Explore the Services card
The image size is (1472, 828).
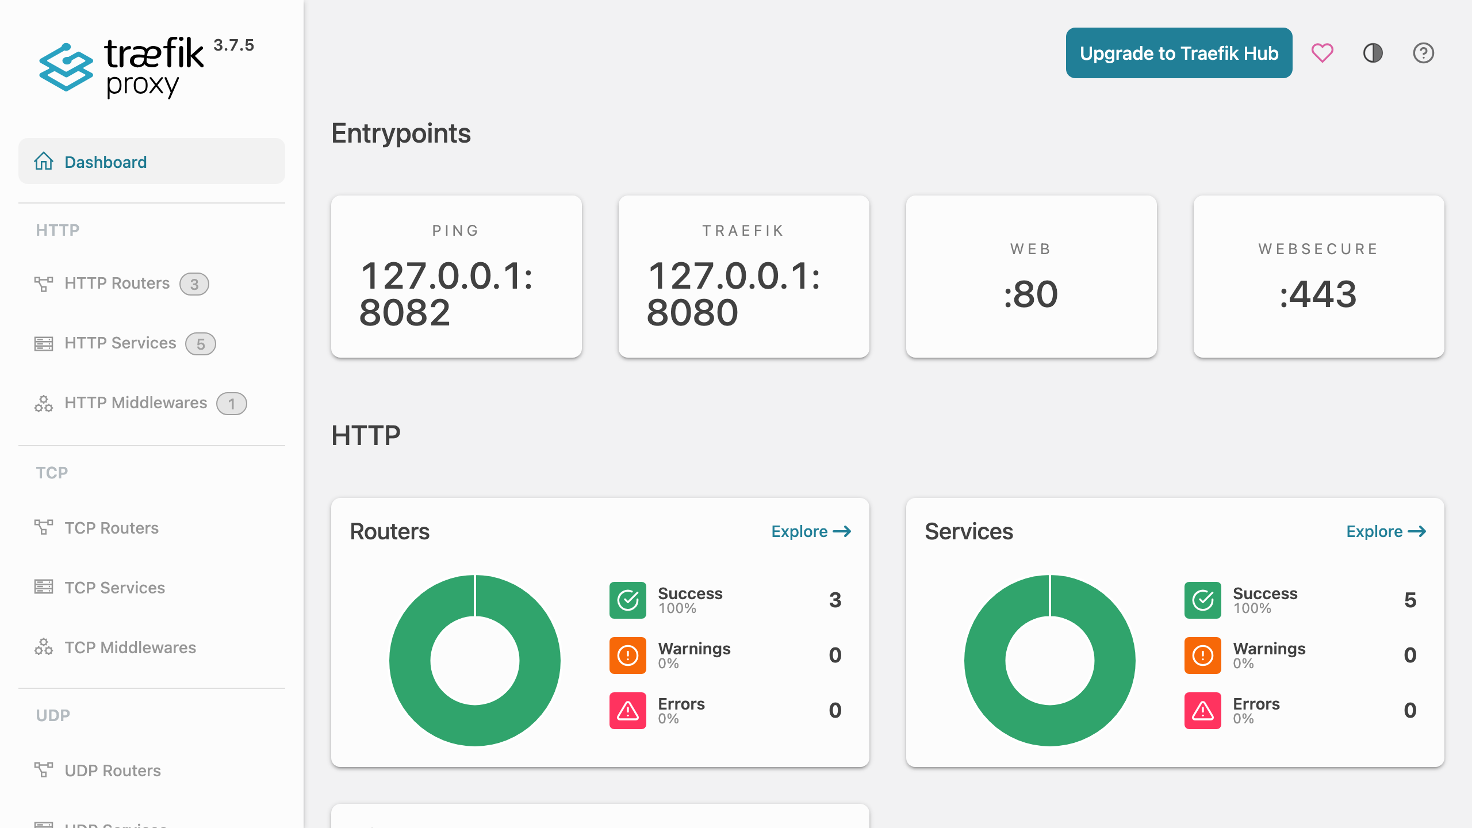[x=1386, y=531]
